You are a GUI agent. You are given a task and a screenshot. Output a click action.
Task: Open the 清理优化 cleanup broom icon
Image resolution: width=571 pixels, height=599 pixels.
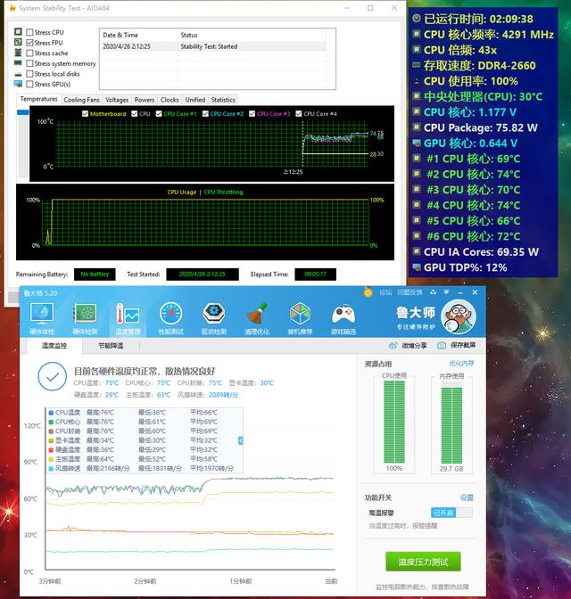point(256,316)
